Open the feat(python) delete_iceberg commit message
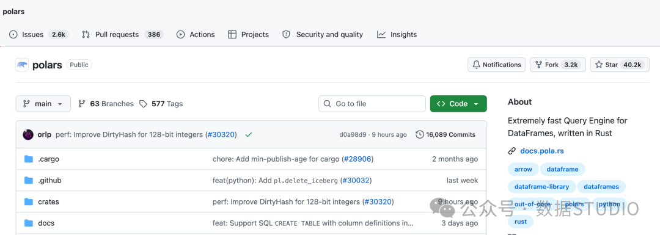Image resolution: width=660 pixels, height=235 pixels. point(275,180)
